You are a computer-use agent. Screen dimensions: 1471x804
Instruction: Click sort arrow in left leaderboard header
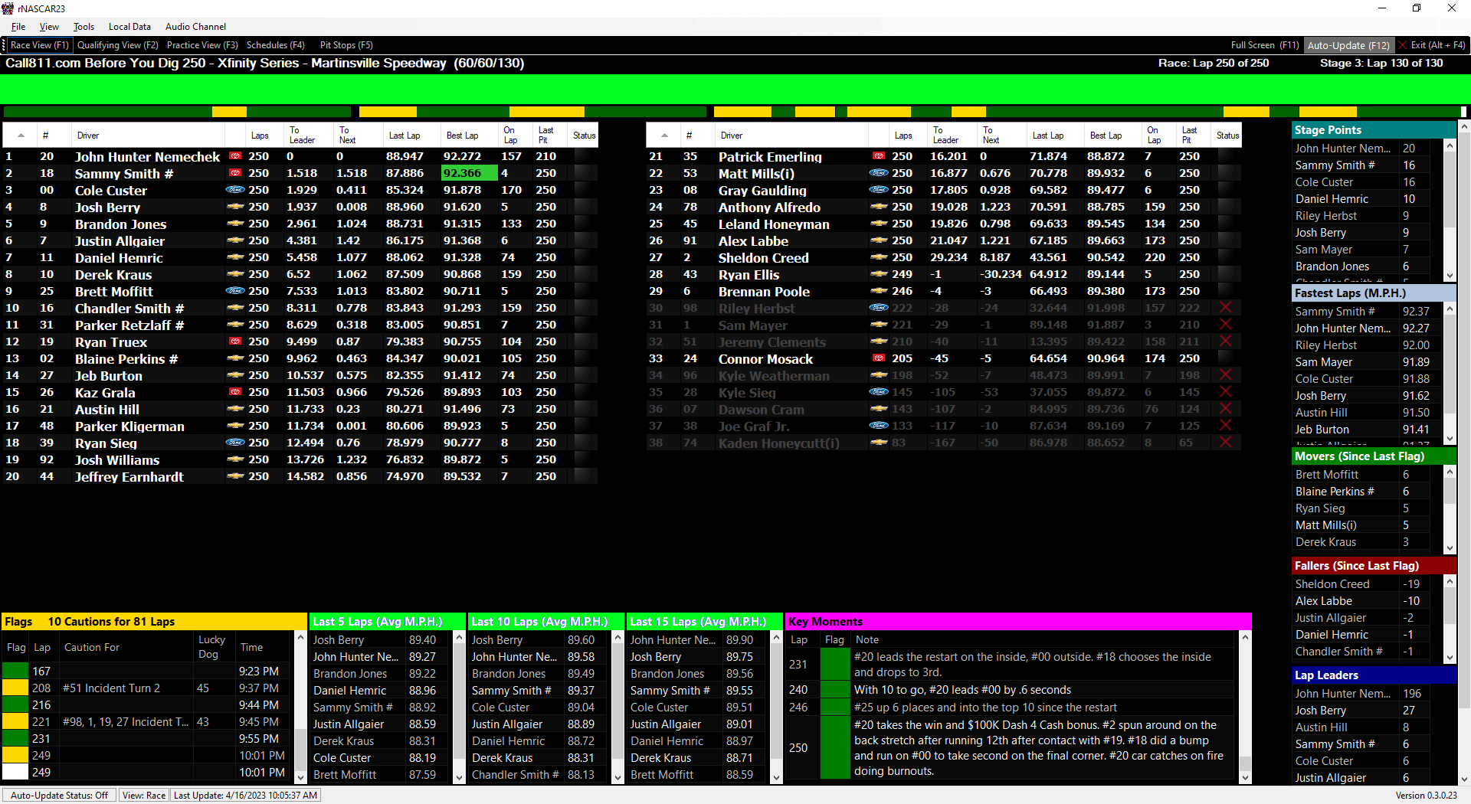click(21, 136)
